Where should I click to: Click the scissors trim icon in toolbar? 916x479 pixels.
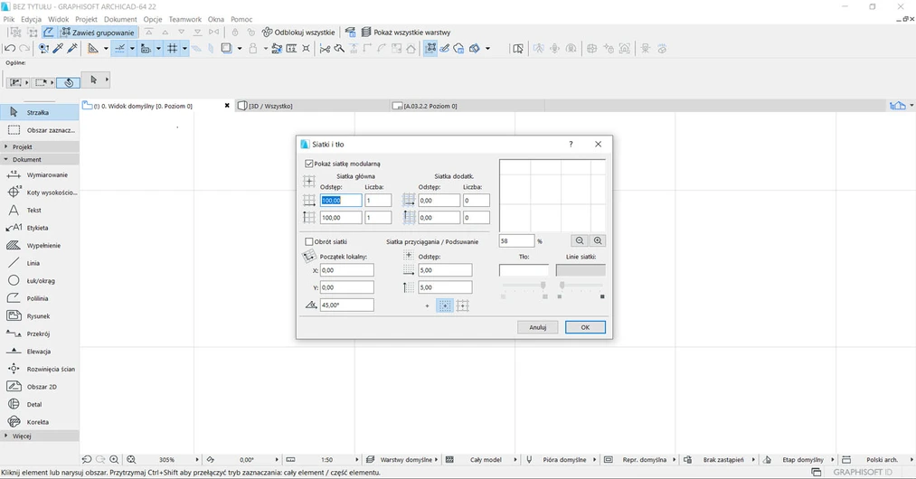(325, 49)
